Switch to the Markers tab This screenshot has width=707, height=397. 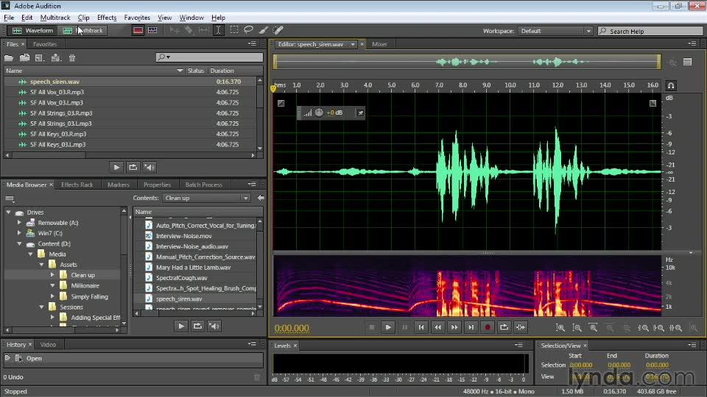[118, 185]
